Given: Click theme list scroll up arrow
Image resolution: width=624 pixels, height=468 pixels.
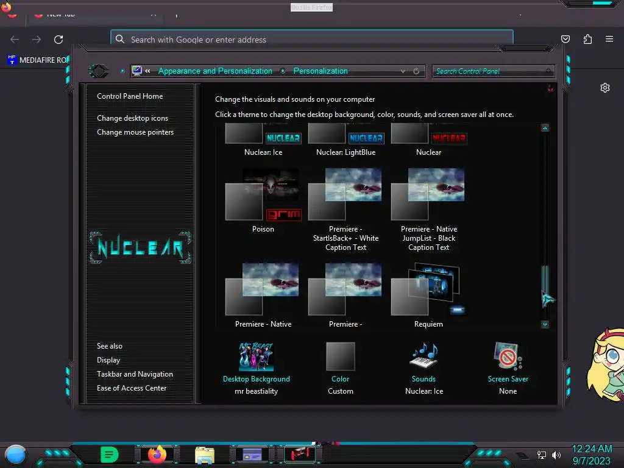Looking at the screenshot, I should click(x=545, y=128).
